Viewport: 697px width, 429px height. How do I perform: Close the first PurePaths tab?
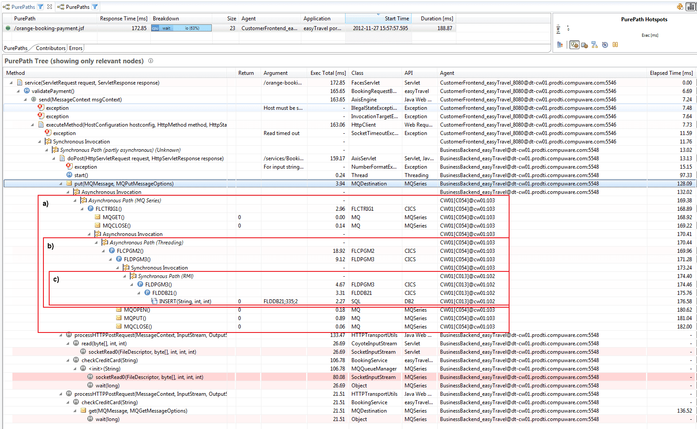pyautogui.click(x=50, y=7)
